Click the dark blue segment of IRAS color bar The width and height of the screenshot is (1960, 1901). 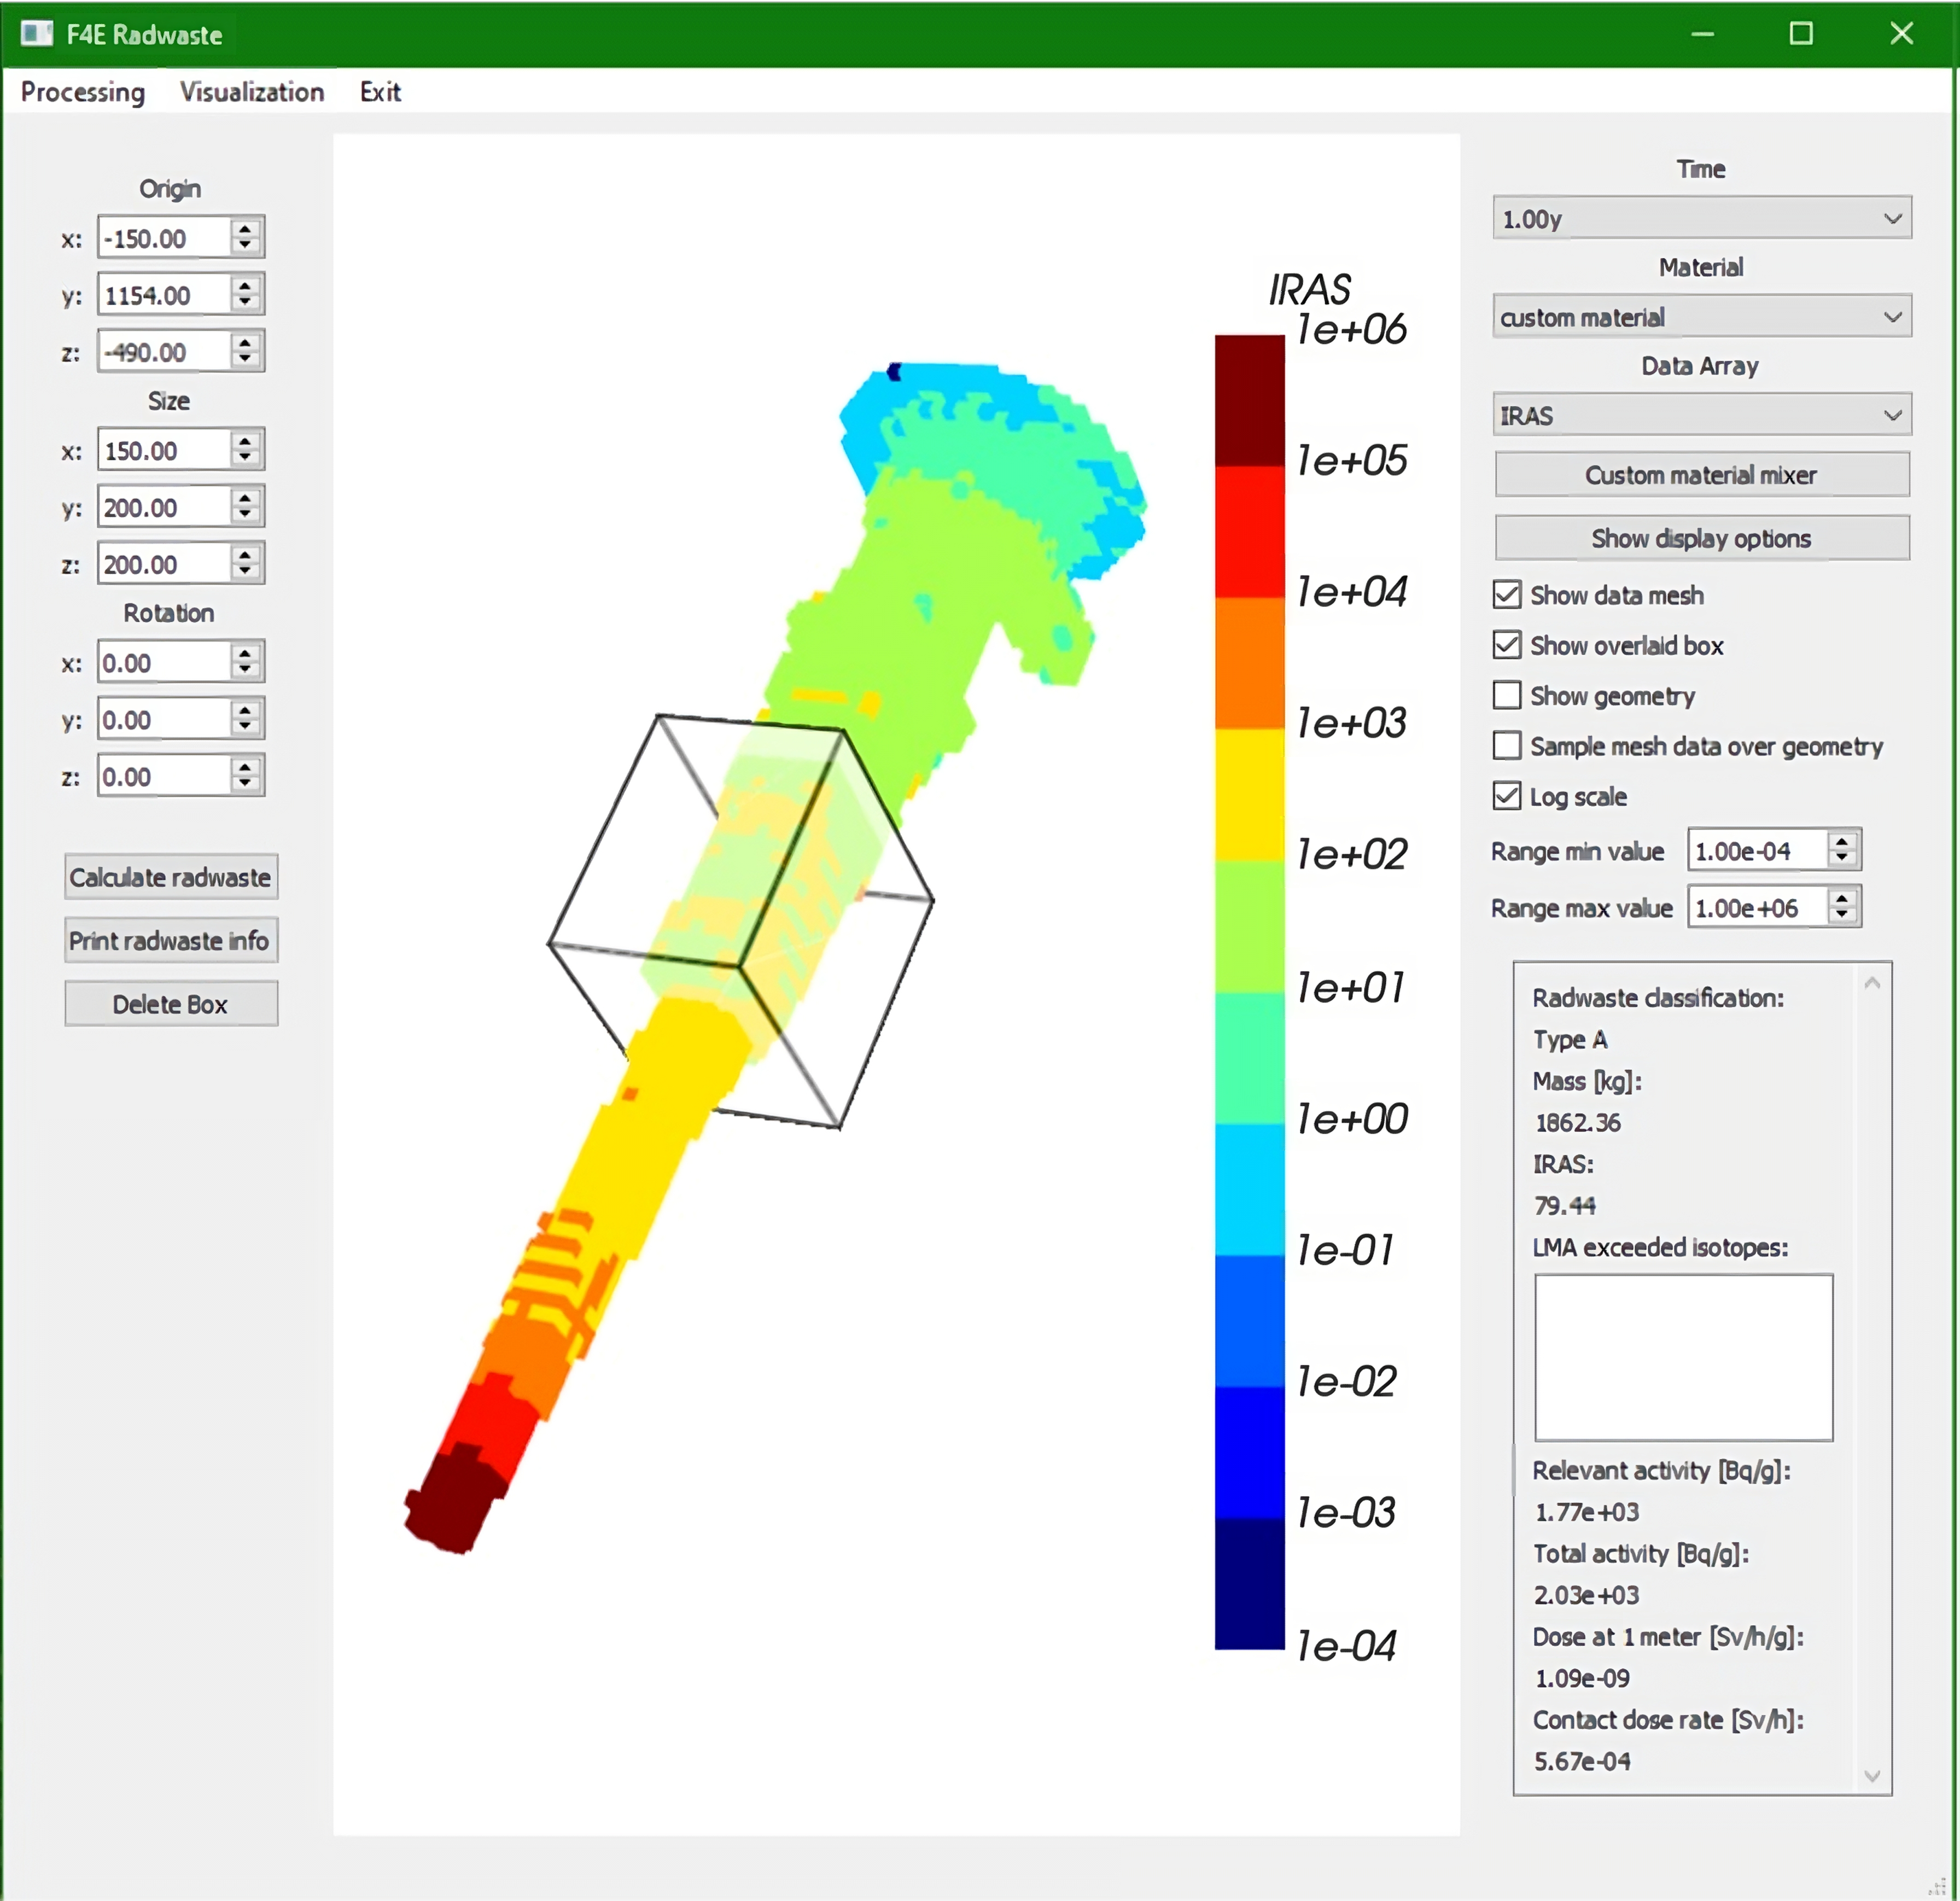click(1250, 1585)
